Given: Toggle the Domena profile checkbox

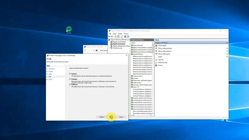Looking at the screenshot, I should (x=70, y=74).
